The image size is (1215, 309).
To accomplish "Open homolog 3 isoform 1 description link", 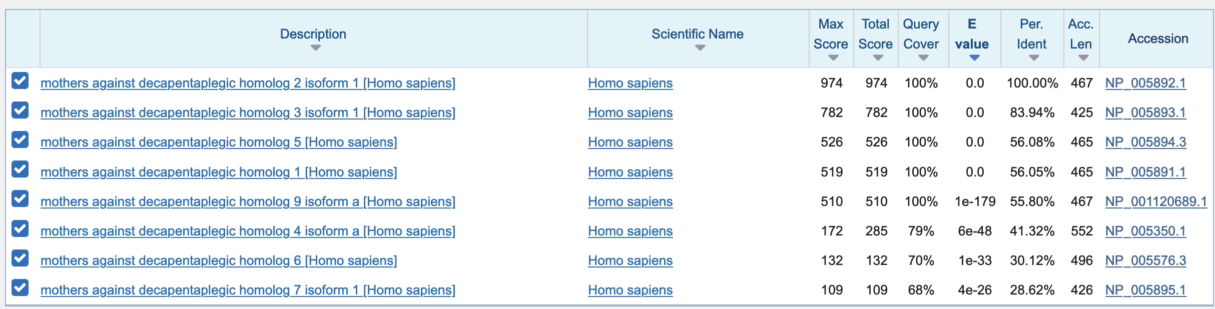I will tap(248, 112).
